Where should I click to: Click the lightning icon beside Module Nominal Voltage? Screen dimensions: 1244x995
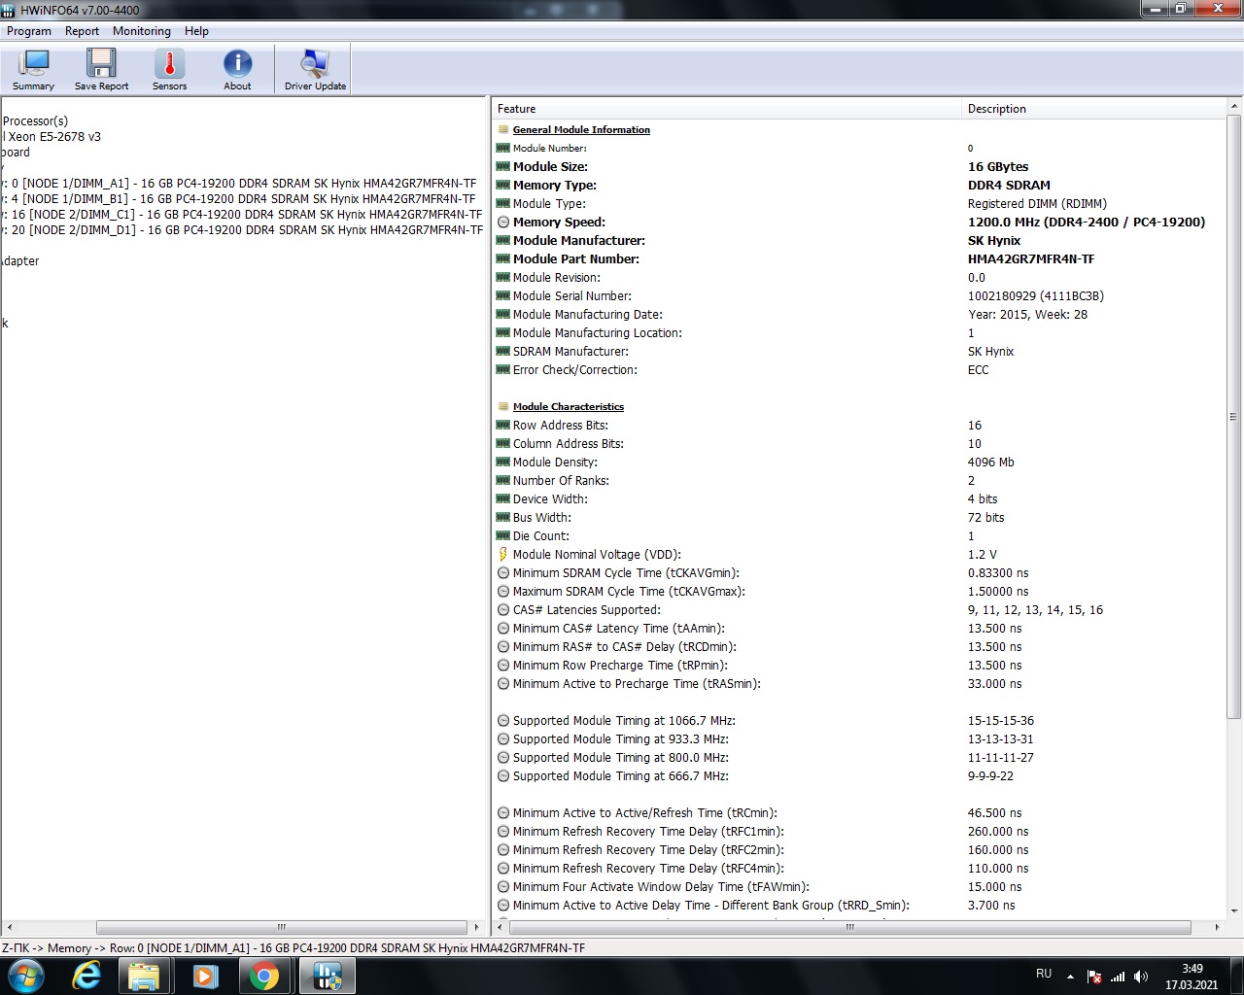[503, 555]
